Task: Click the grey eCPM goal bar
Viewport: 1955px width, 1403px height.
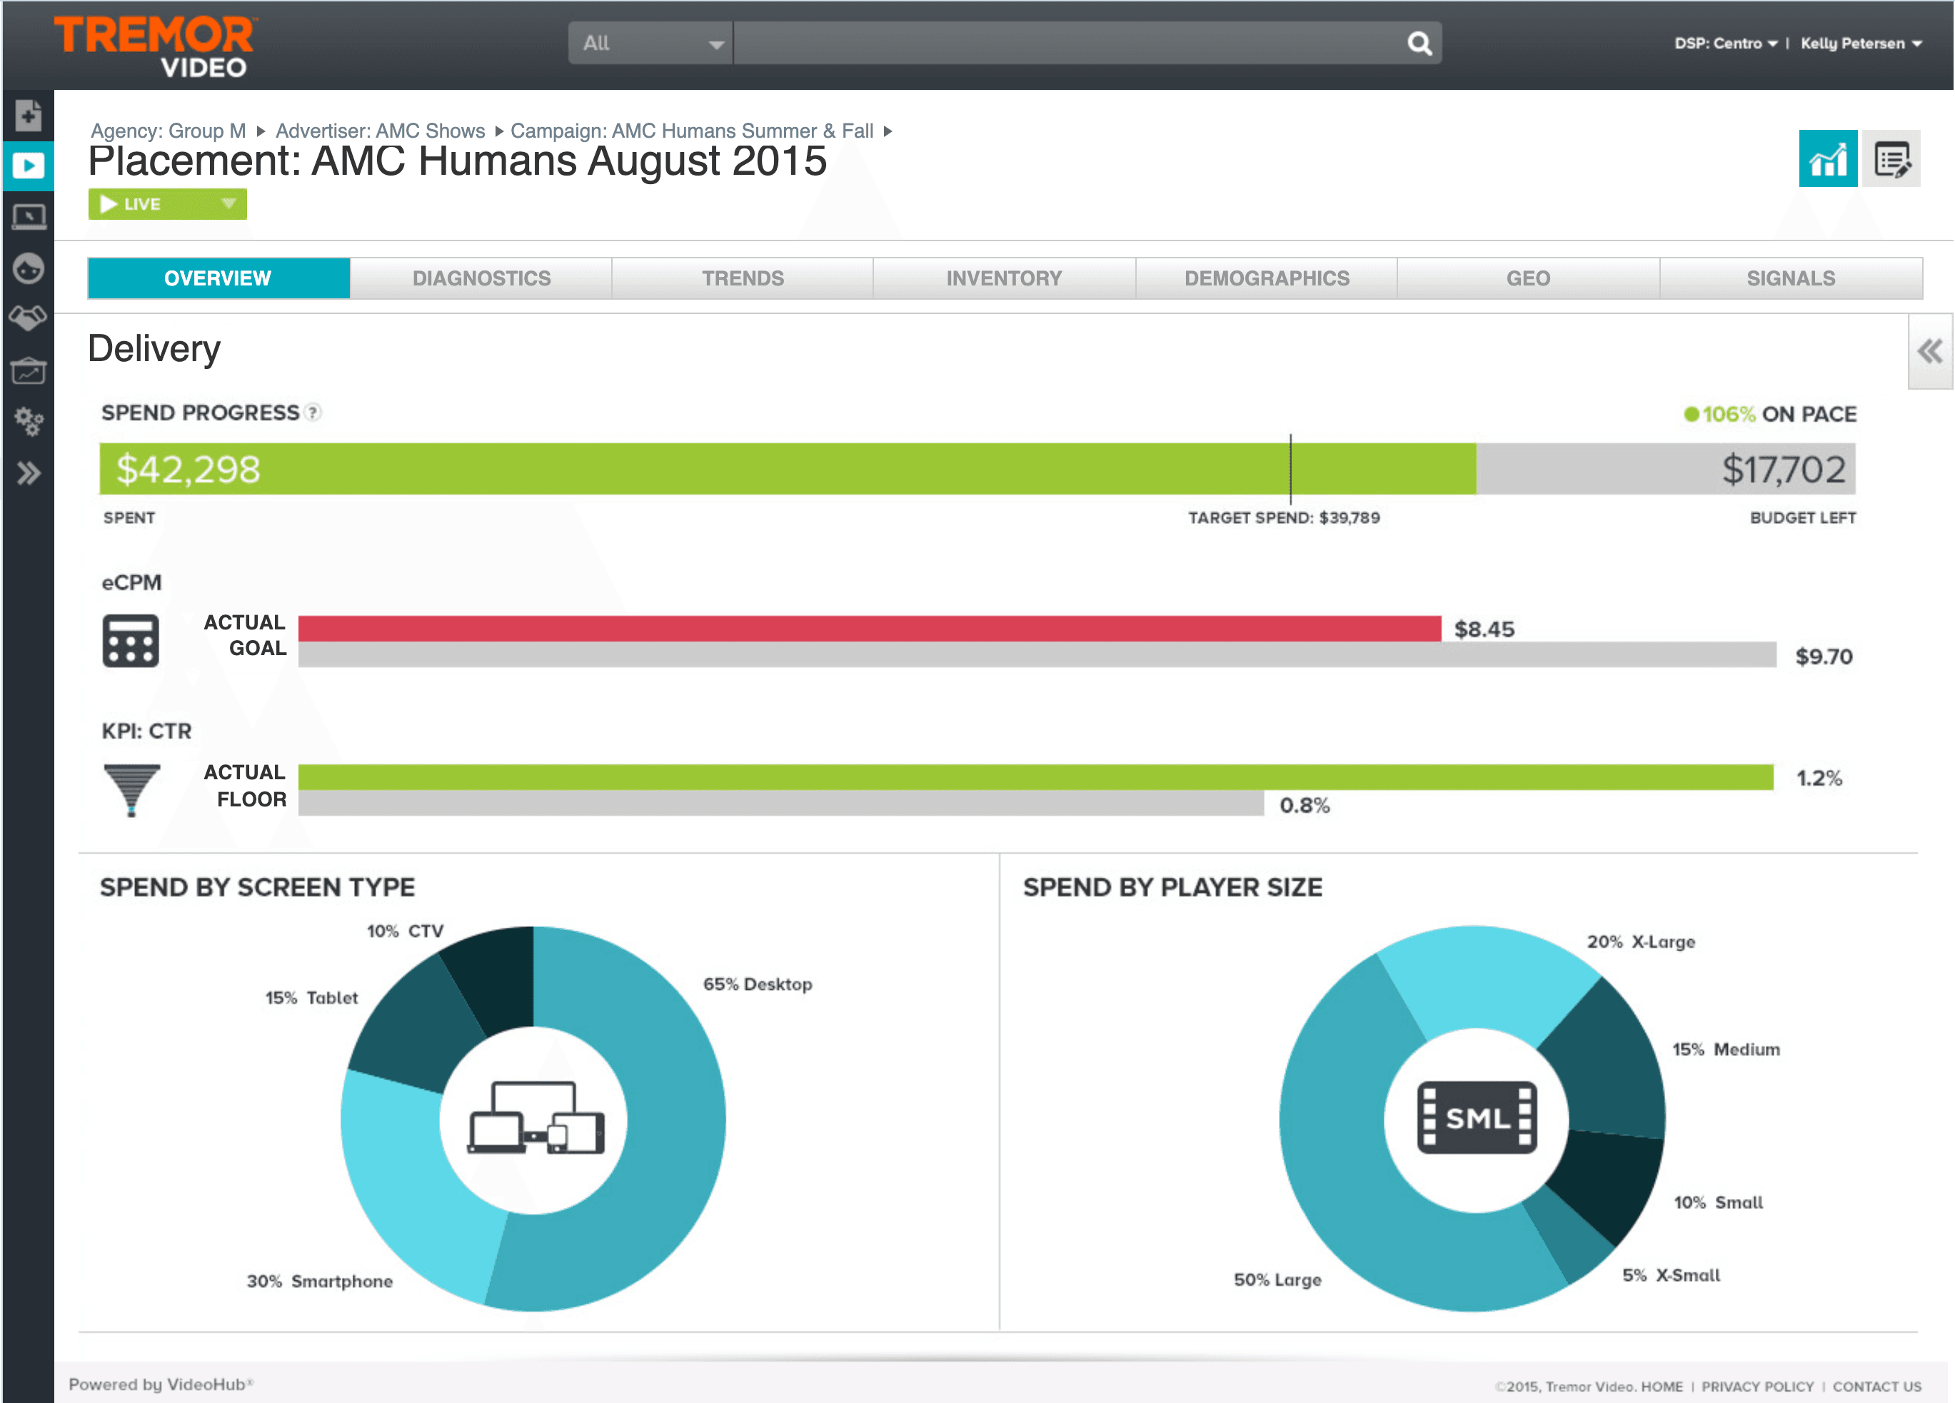Action: click(1038, 654)
